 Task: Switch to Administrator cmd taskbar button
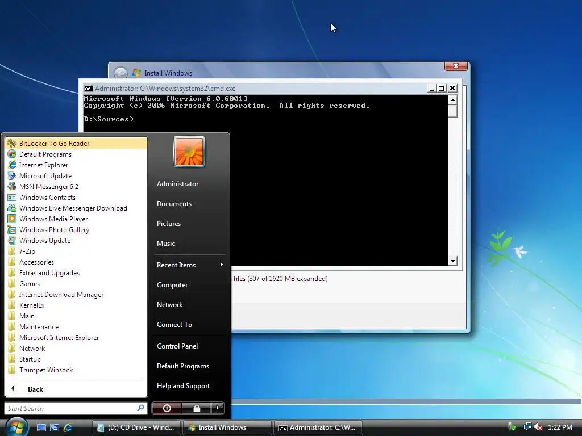click(318, 427)
